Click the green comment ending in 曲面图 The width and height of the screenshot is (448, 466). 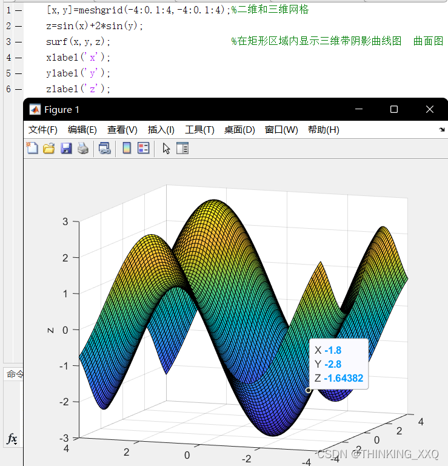click(337, 41)
